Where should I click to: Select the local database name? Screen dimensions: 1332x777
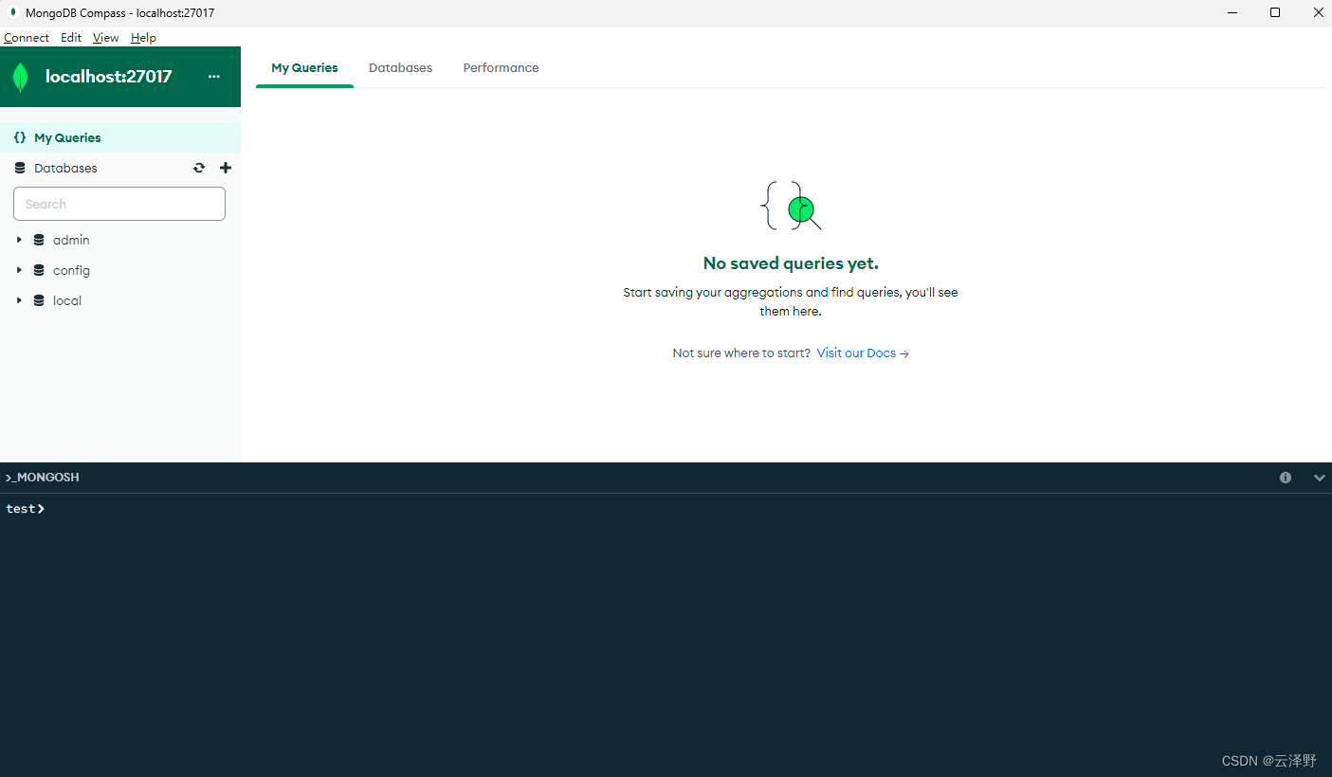coord(67,300)
